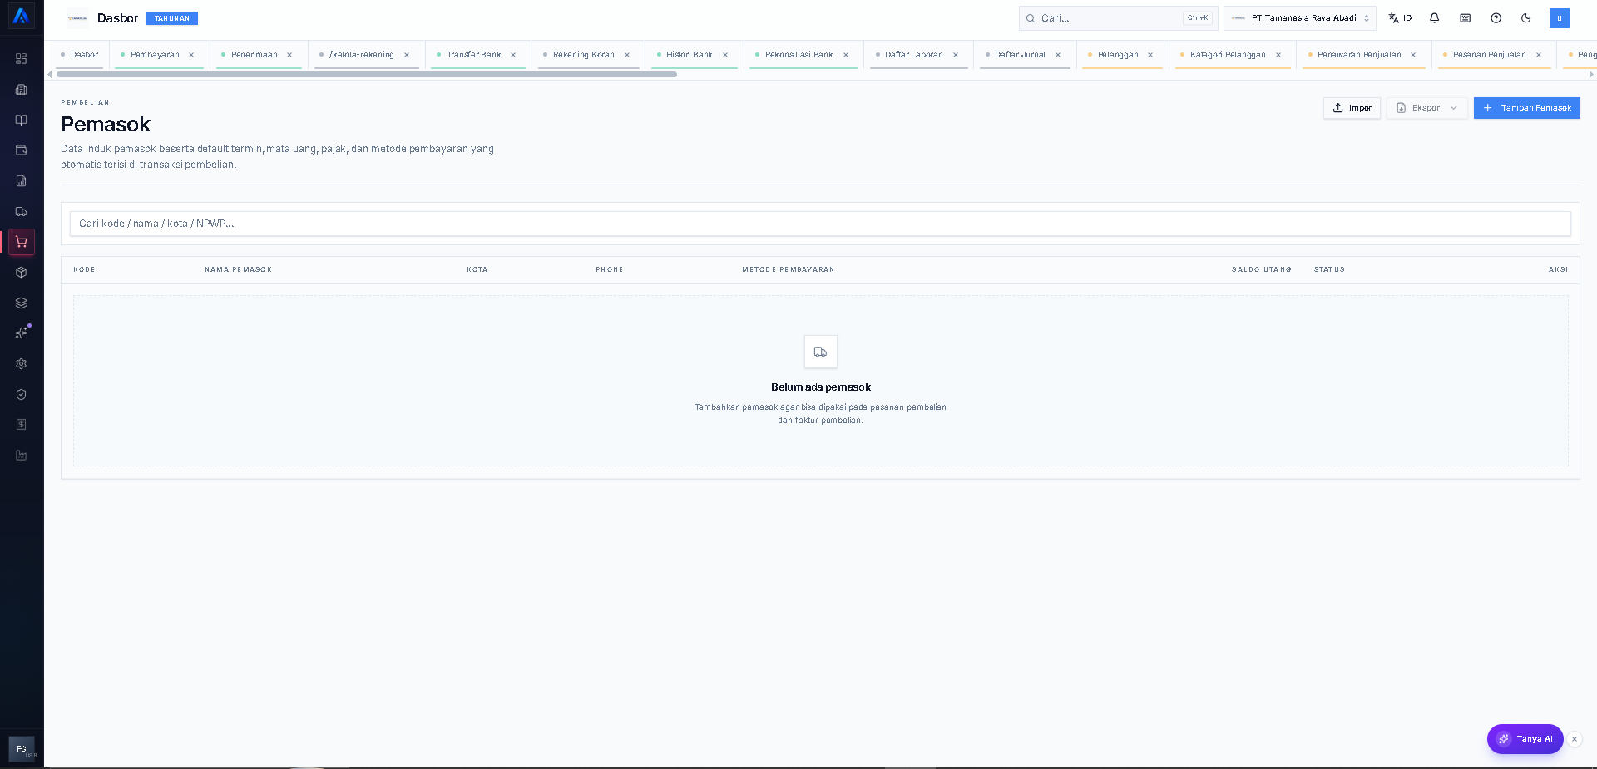Open the box package icon in sidebar
1597x769 pixels.
pos(22,273)
